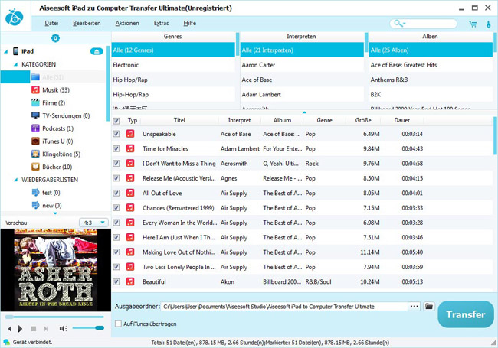
Task: Open Bücher (10) category
Action: (x=57, y=167)
